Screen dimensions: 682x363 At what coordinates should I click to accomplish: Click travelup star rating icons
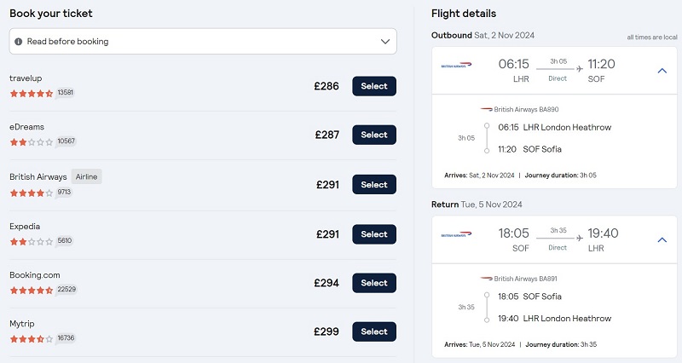pyautogui.click(x=32, y=93)
